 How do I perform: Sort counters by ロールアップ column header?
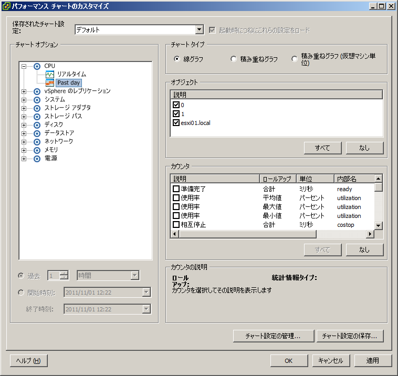tap(278, 179)
